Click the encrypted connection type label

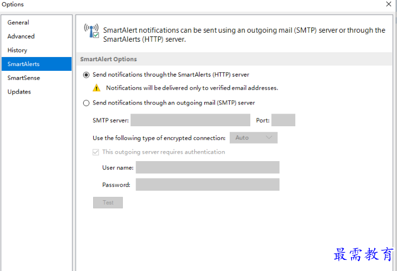click(x=159, y=138)
